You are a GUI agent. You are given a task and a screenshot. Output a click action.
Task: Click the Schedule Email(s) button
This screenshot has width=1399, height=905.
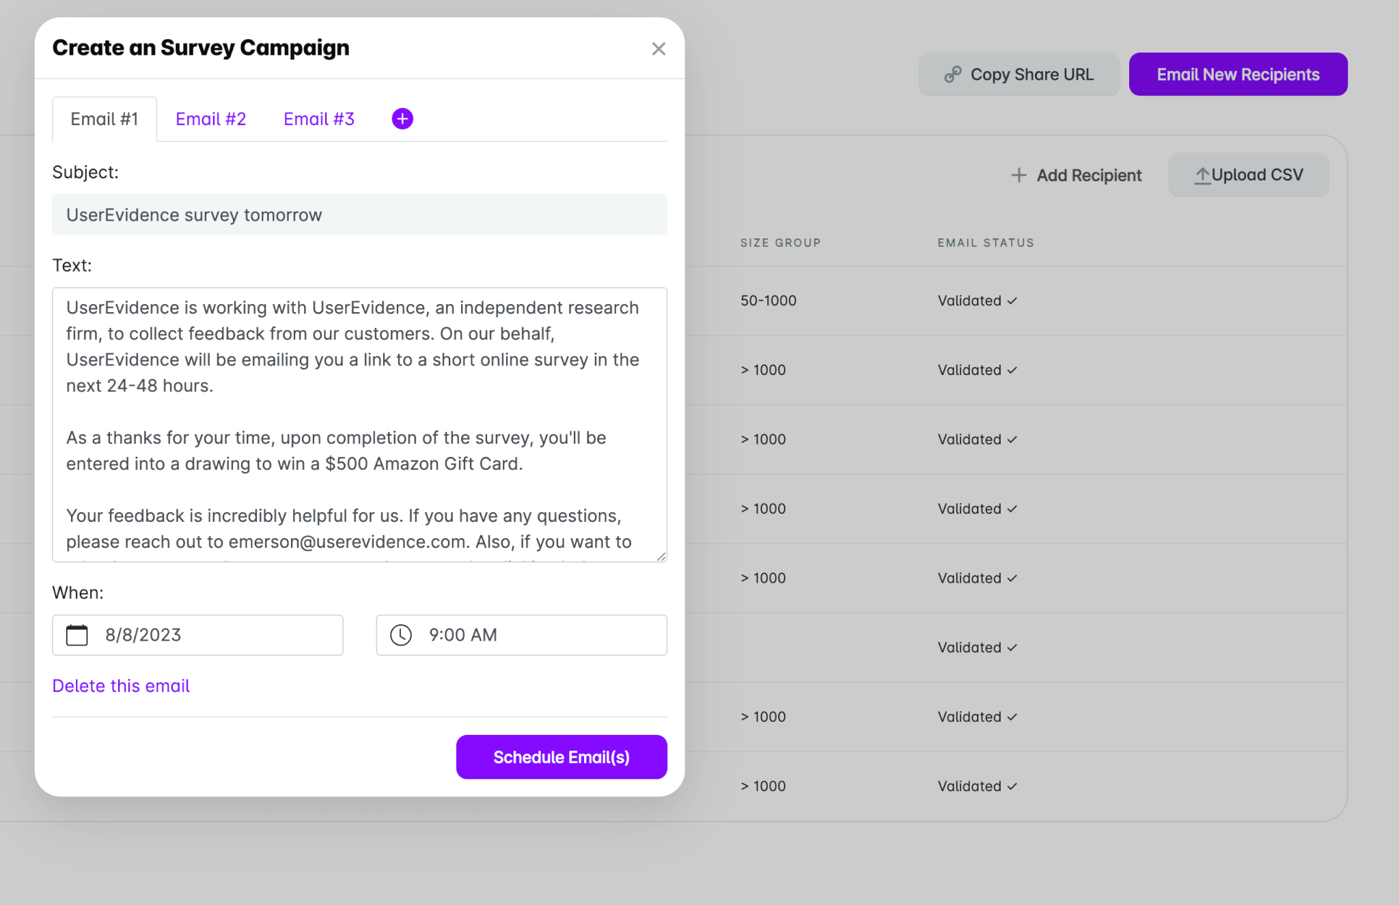(562, 757)
